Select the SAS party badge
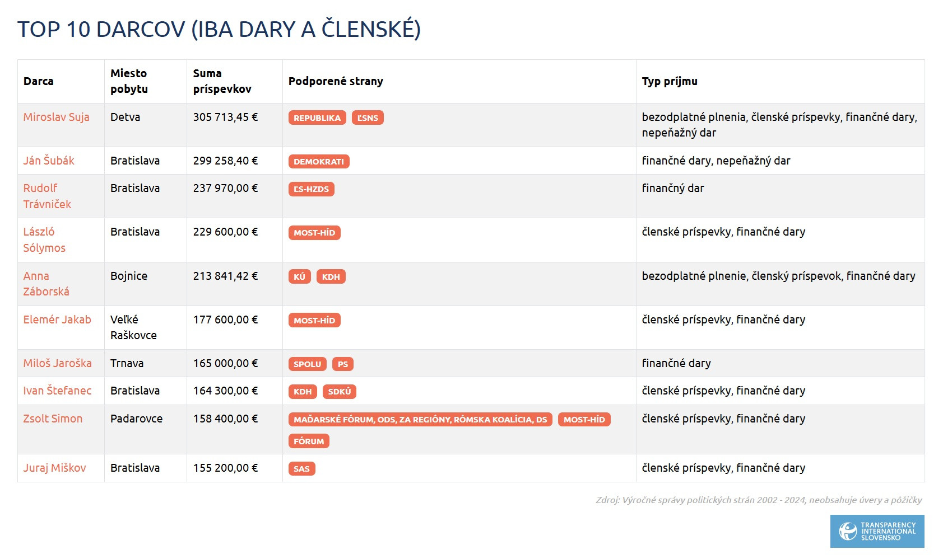This screenshot has height=559, width=943. click(x=301, y=469)
